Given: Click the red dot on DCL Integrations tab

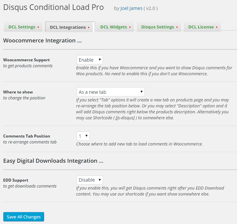Looking at the screenshot, I should tap(89, 28).
